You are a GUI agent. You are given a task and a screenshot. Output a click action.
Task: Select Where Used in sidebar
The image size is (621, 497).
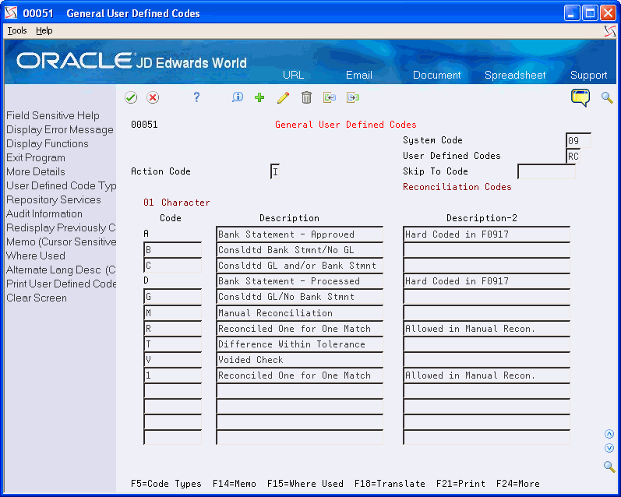click(36, 256)
